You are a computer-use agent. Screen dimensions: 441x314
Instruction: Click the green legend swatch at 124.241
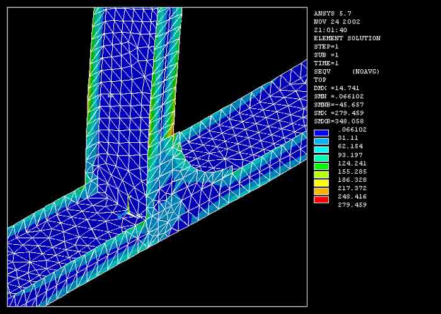pos(321,167)
